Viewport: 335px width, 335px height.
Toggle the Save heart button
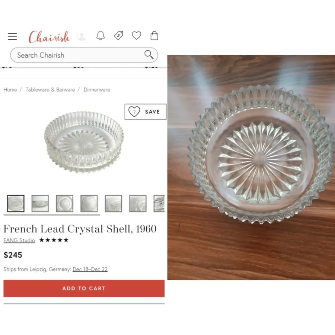coord(145,112)
